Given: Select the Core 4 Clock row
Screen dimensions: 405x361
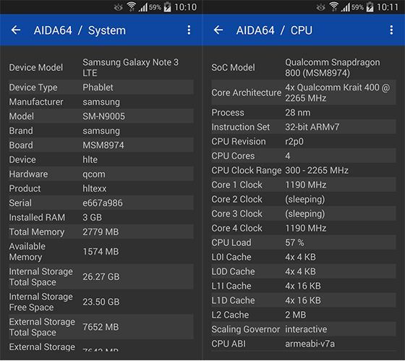Looking at the screenshot, I should pyautogui.click(x=303, y=229).
